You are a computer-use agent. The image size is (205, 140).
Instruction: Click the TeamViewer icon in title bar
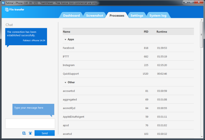3,3
